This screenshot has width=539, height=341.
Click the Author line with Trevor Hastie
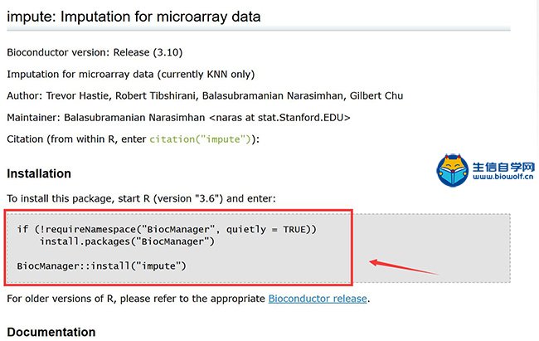tap(205, 95)
